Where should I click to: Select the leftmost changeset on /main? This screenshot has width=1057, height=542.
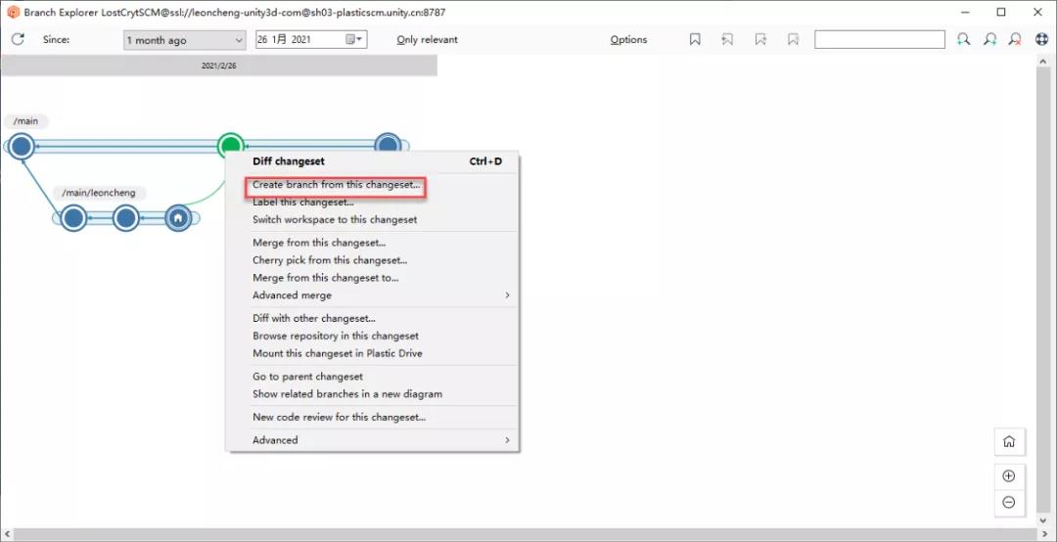point(22,146)
